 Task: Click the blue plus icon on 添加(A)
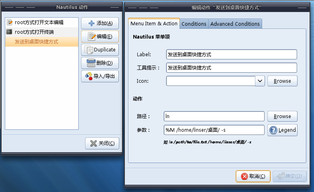[92, 23]
